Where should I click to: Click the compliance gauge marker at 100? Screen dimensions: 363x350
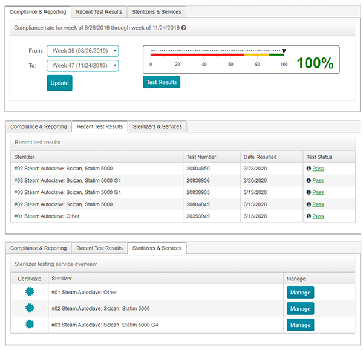[x=284, y=51]
